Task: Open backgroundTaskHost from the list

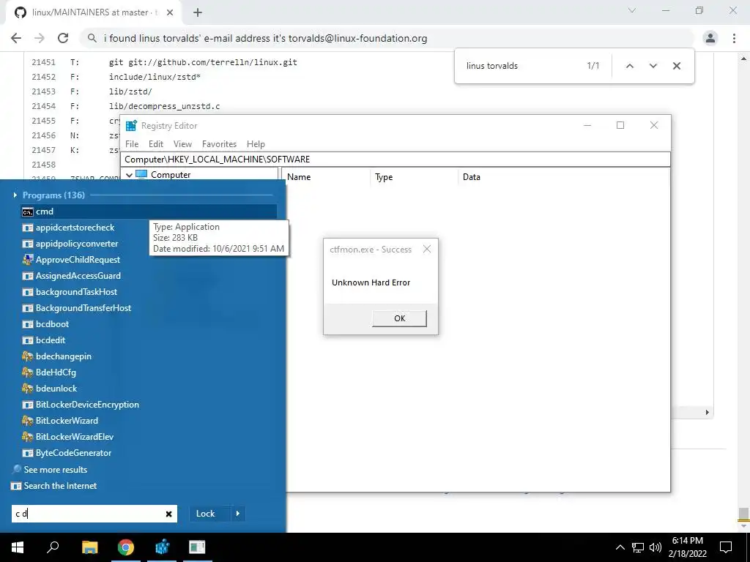Action: pyautogui.click(x=70, y=292)
